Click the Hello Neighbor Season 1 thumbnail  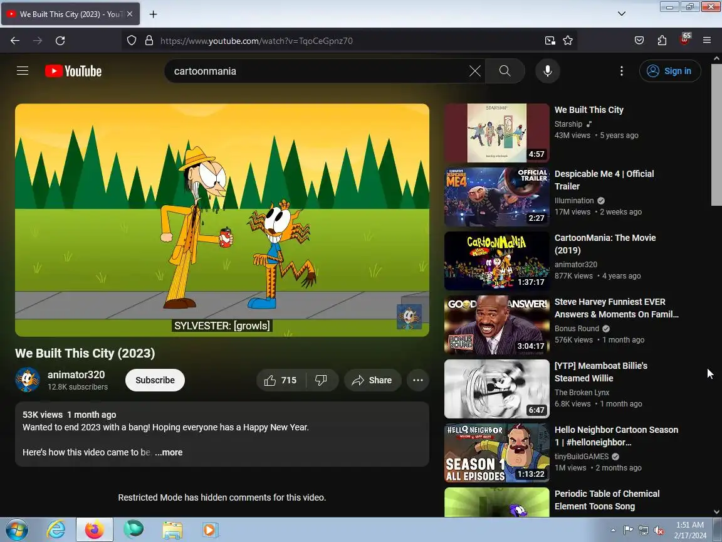497,453
